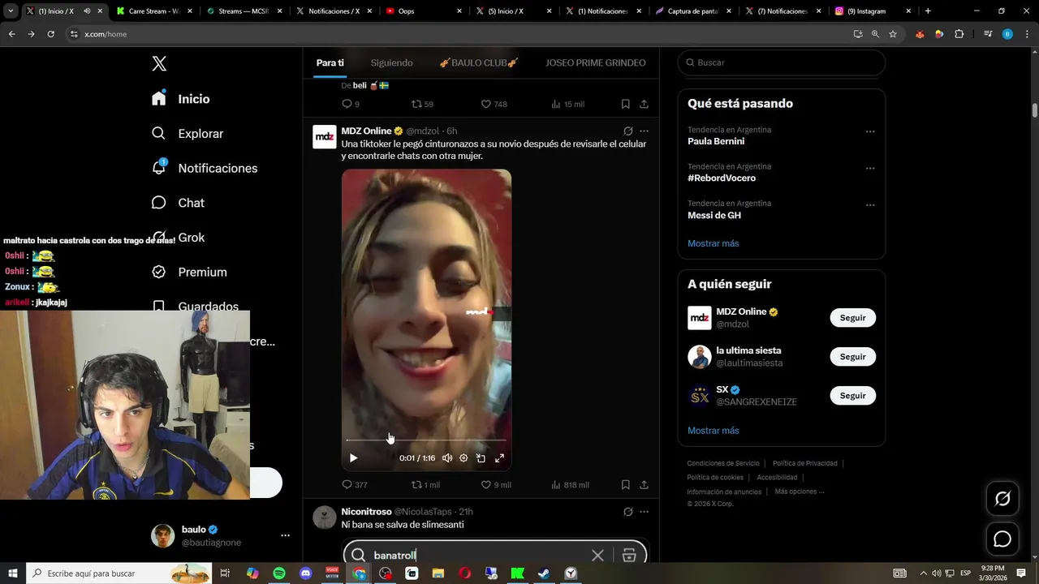Follow la ultima siesta

[852, 357]
